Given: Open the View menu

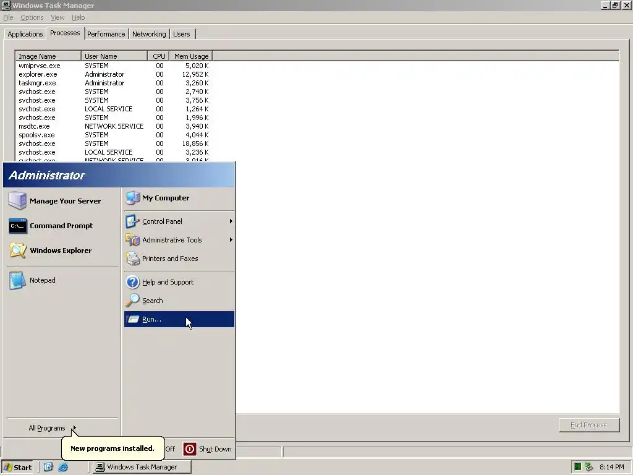Looking at the screenshot, I should click(57, 17).
